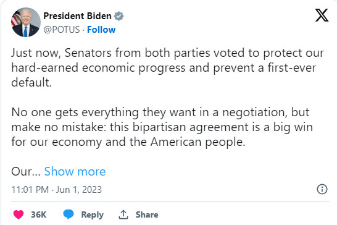This screenshot has height=225, width=337.
Task: Click the Jun 1, 2023 date text
Action: click(x=79, y=190)
